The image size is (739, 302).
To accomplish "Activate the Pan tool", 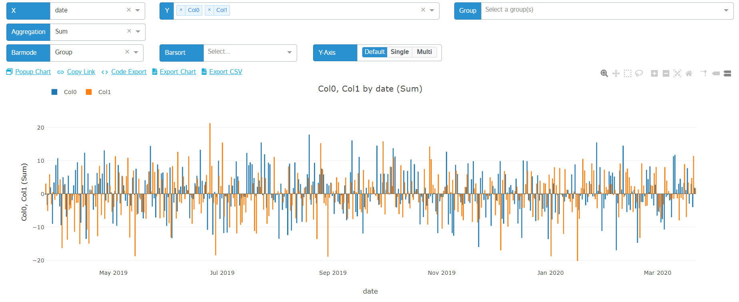I will [616, 73].
